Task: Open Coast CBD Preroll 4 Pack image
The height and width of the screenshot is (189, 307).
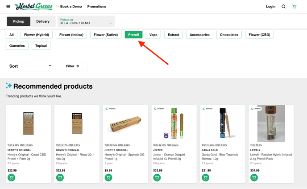Action: coord(29,123)
